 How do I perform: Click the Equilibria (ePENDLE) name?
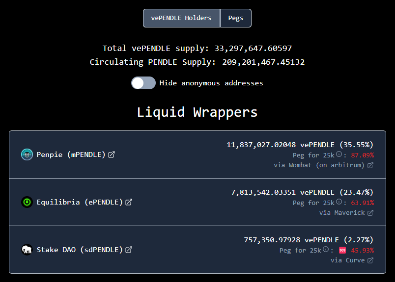(x=80, y=202)
